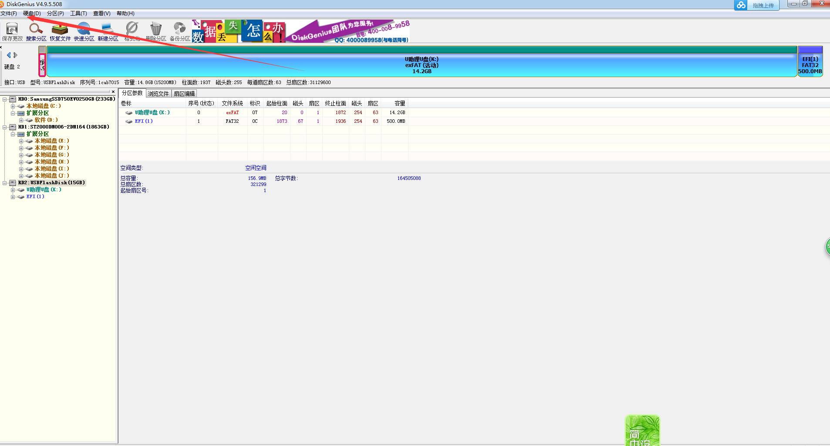
Task: Switch to the 扇区编辑 tab
Action: tap(185, 94)
